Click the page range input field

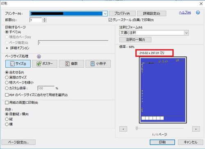(x=73, y=43)
